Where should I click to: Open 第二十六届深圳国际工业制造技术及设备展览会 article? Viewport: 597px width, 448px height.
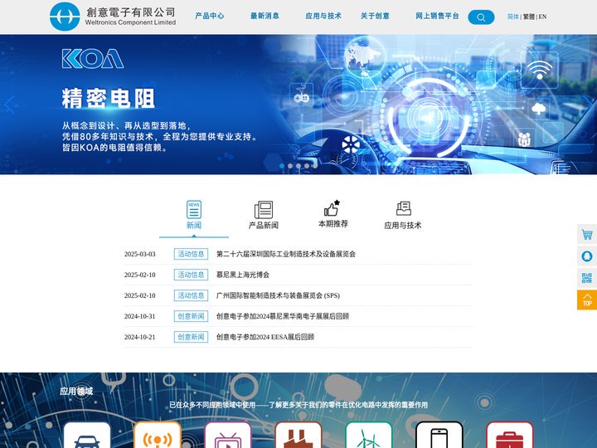[x=286, y=254]
